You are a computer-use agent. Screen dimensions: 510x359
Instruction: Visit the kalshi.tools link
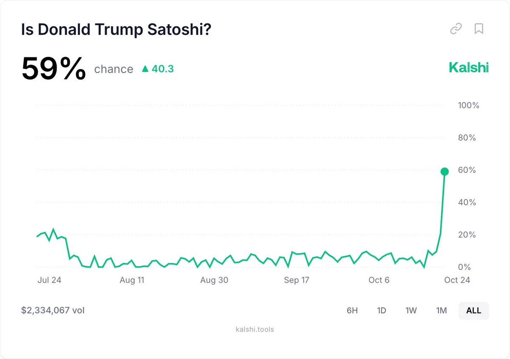(x=255, y=329)
